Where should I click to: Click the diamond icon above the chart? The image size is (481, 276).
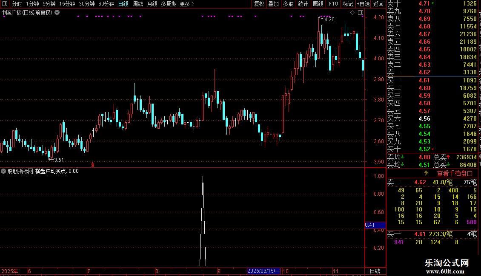pos(352,13)
